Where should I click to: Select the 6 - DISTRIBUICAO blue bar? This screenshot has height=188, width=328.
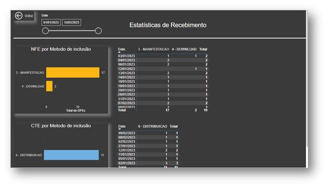pyautogui.click(x=71, y=155)
